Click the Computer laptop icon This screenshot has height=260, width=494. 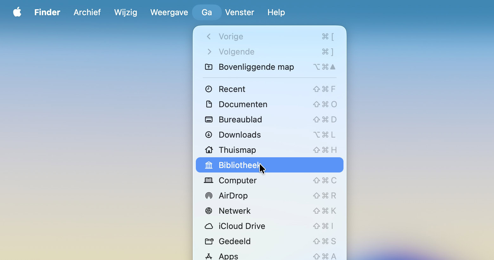(209, 180)
